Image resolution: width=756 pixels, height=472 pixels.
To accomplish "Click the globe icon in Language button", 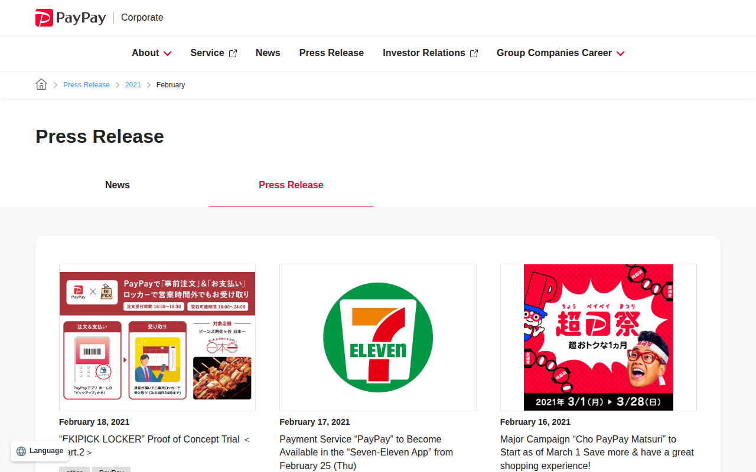I will 21,451.
